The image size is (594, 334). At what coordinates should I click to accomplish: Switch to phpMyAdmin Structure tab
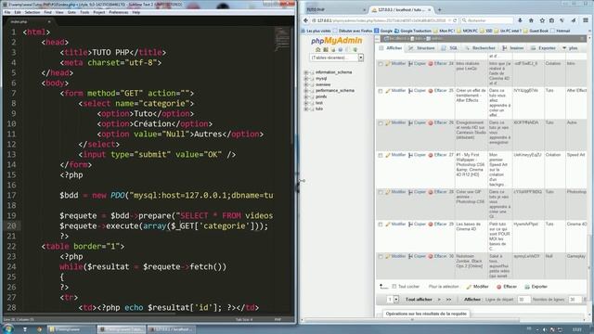(421, 48)
